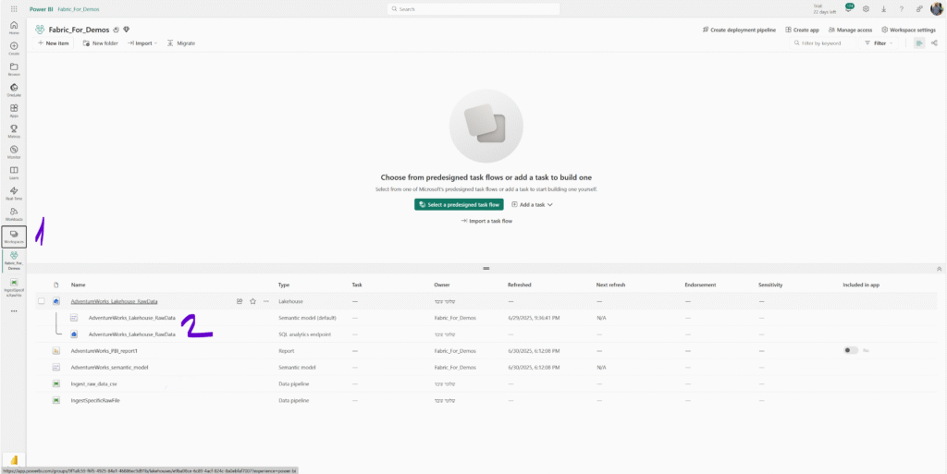Toggle Included in app for AdventureWorks_PBI_report1
The image size is (947, 474).
click(x=851, y=350)
